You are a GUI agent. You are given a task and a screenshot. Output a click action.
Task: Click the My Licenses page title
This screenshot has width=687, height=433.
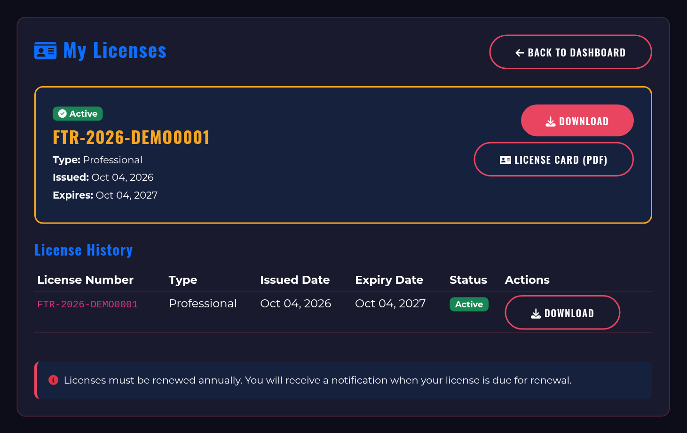[x=114, y=51]
